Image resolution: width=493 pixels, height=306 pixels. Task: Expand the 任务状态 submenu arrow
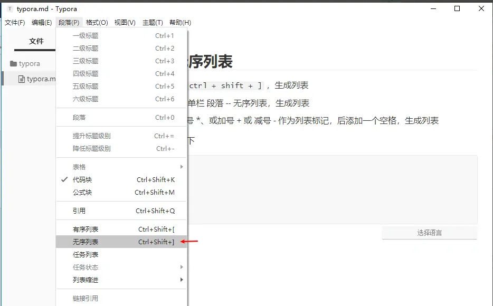tap(182, 267)
